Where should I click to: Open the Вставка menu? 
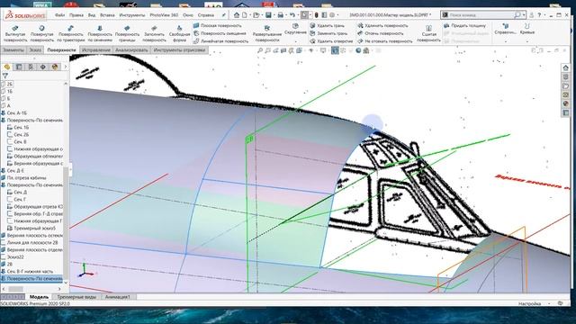coord(107,15)
